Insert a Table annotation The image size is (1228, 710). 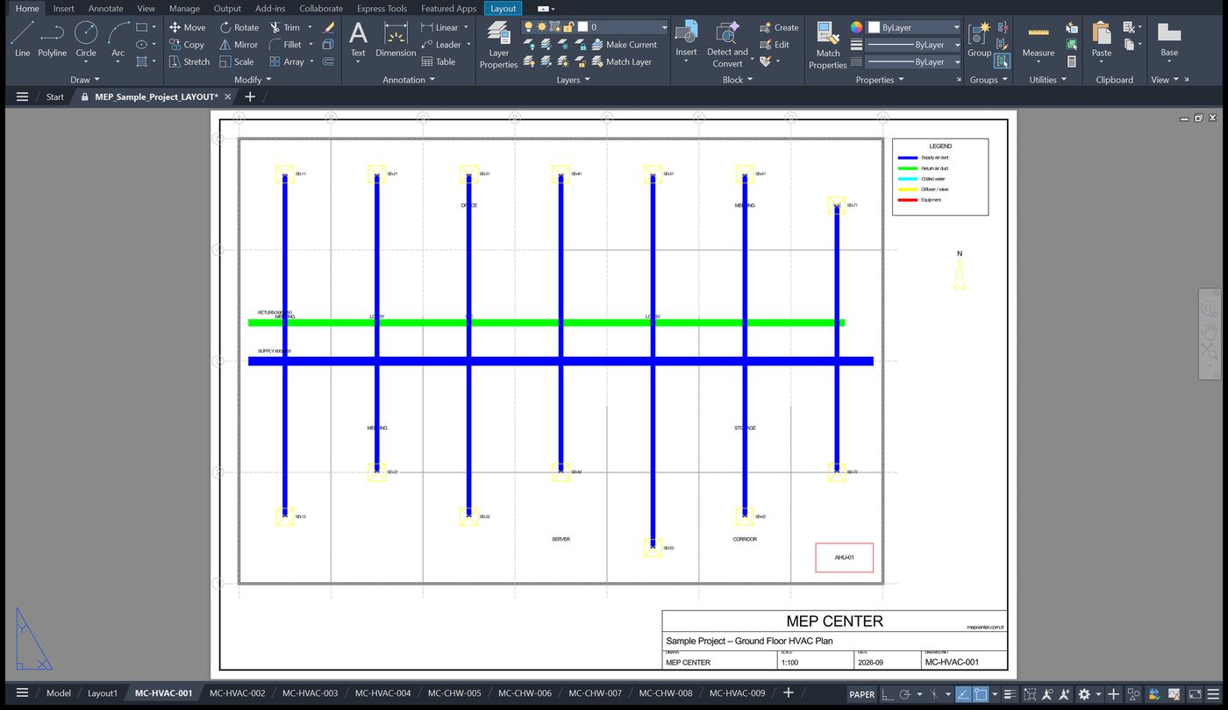pyautogui.click(x=438, y=61)
